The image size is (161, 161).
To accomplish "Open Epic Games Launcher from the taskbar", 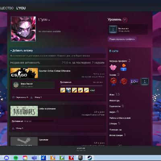I will 80,158.
